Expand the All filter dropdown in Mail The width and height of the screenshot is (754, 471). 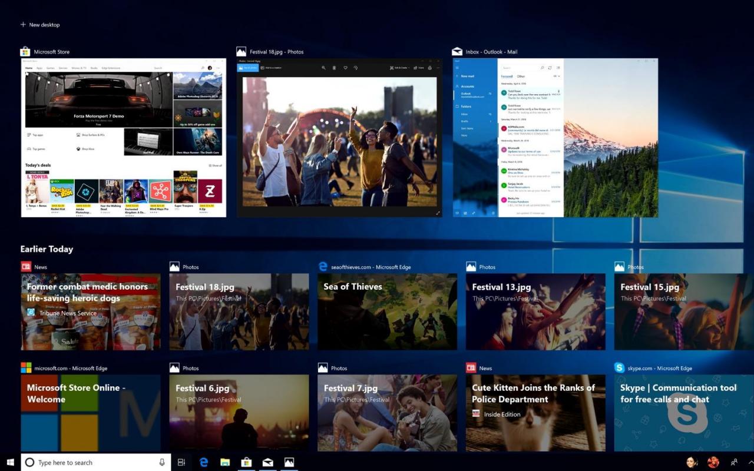point(557,77)
